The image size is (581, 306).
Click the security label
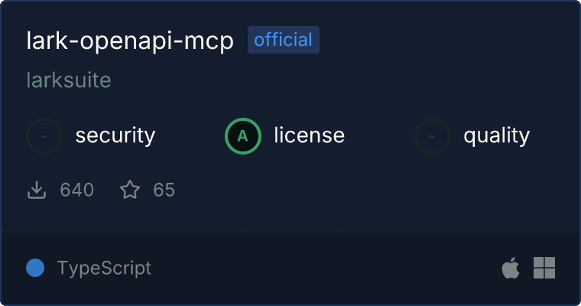[115, 135]
